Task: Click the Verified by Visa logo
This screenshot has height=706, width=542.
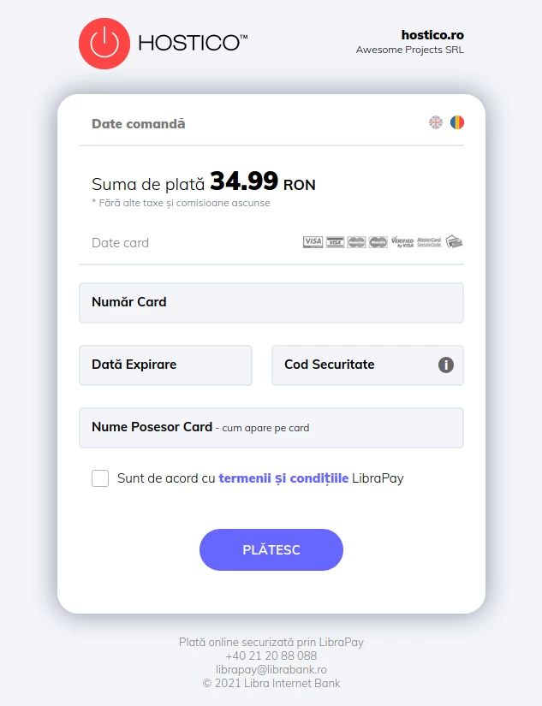Action: tap(402, 242)
